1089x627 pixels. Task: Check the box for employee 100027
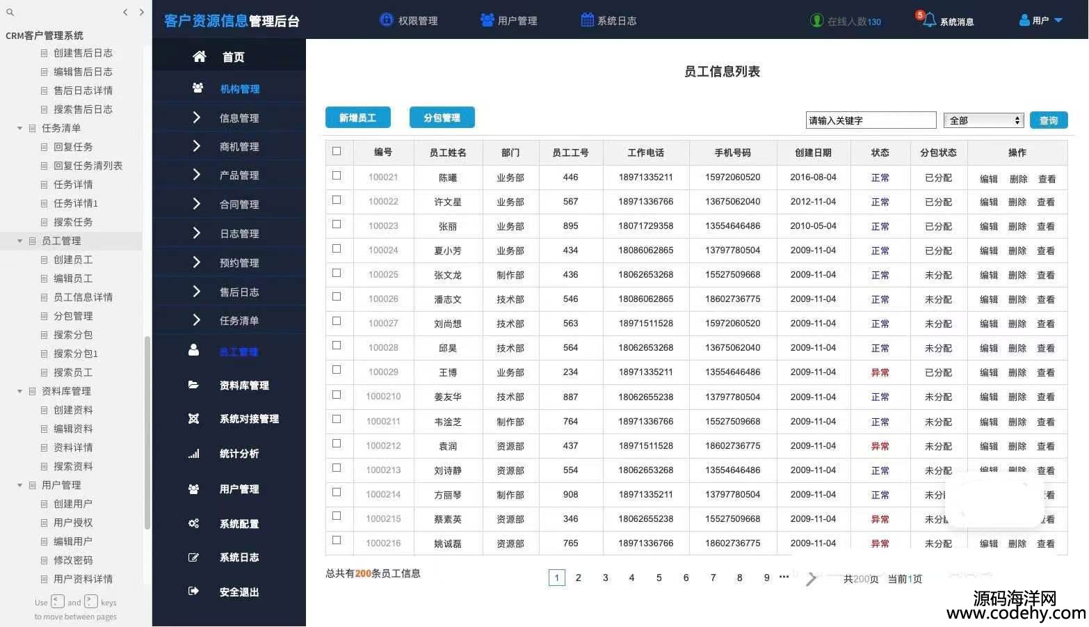337,321
